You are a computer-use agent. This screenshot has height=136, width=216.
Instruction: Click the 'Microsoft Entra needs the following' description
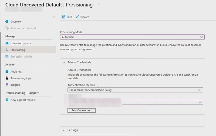[133, 77]
